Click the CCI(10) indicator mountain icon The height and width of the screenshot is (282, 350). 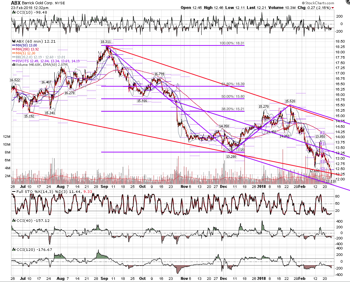coord(13,12)
